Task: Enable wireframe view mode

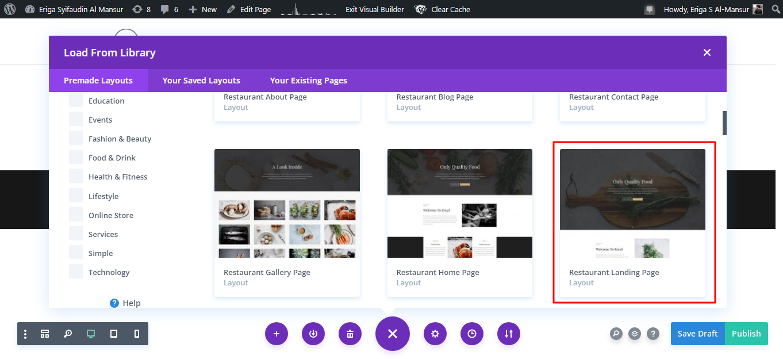Action: tap(45, 334)
